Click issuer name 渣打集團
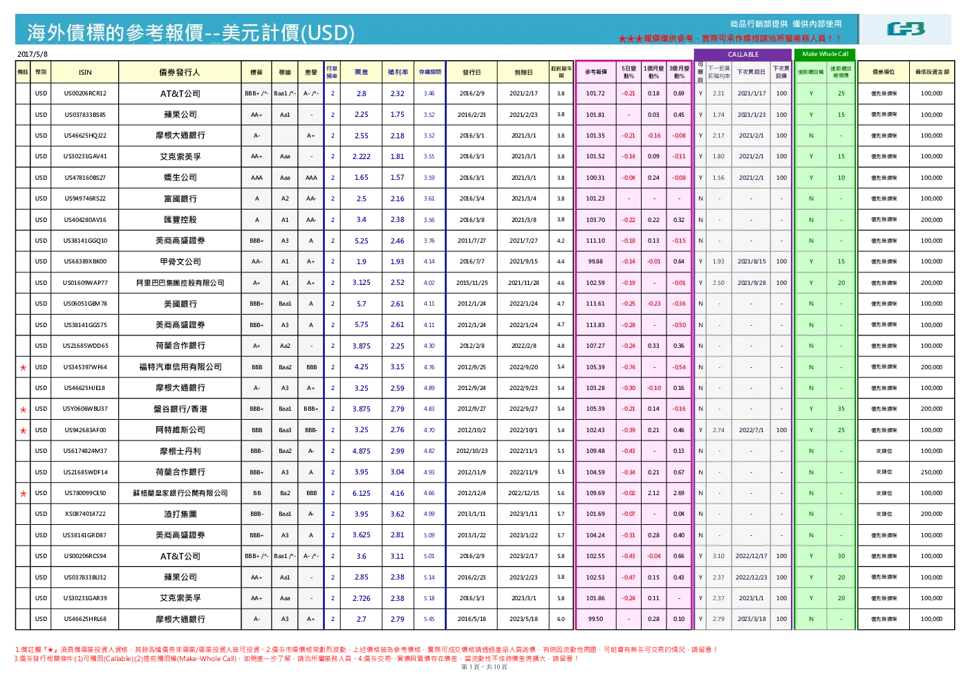970x686 pixels. (x=180, y=514)
